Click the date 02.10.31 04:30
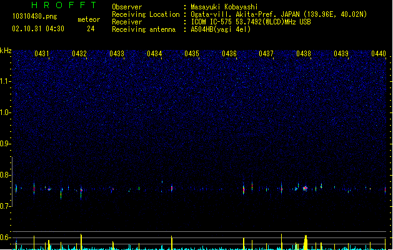393x250 pixels. pos(38,29)
